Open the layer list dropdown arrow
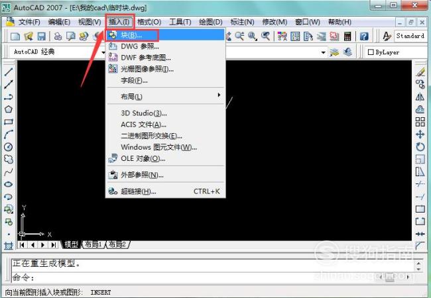 (x=324, y=52)
